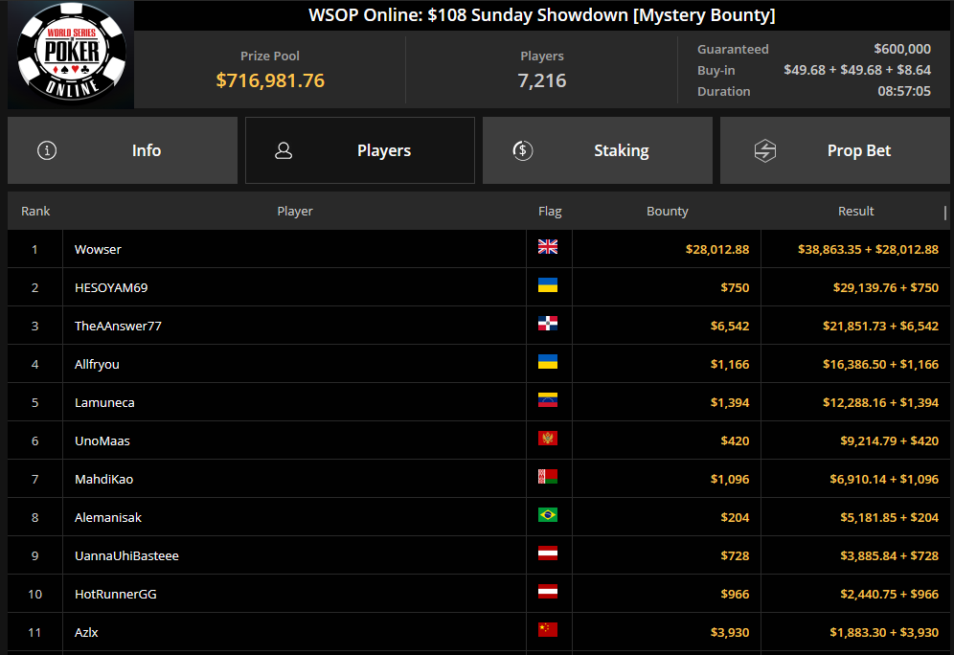This screenshot has width=954, height=655.
Task: Click the flag in TheAAnswer77's row
Action: click(548, 323)
